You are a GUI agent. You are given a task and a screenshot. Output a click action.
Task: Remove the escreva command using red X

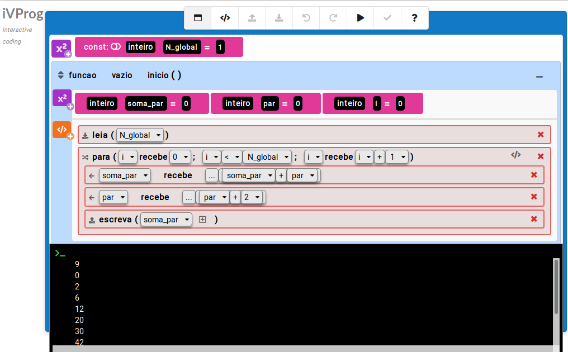pyautogui.click(x=534, y=219)
